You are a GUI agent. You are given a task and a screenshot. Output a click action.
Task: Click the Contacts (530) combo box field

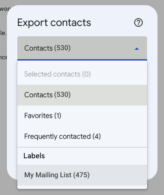click(82, 48)
